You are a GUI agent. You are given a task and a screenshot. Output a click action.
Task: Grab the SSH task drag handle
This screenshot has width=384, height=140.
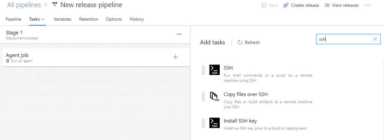point(203,70)
